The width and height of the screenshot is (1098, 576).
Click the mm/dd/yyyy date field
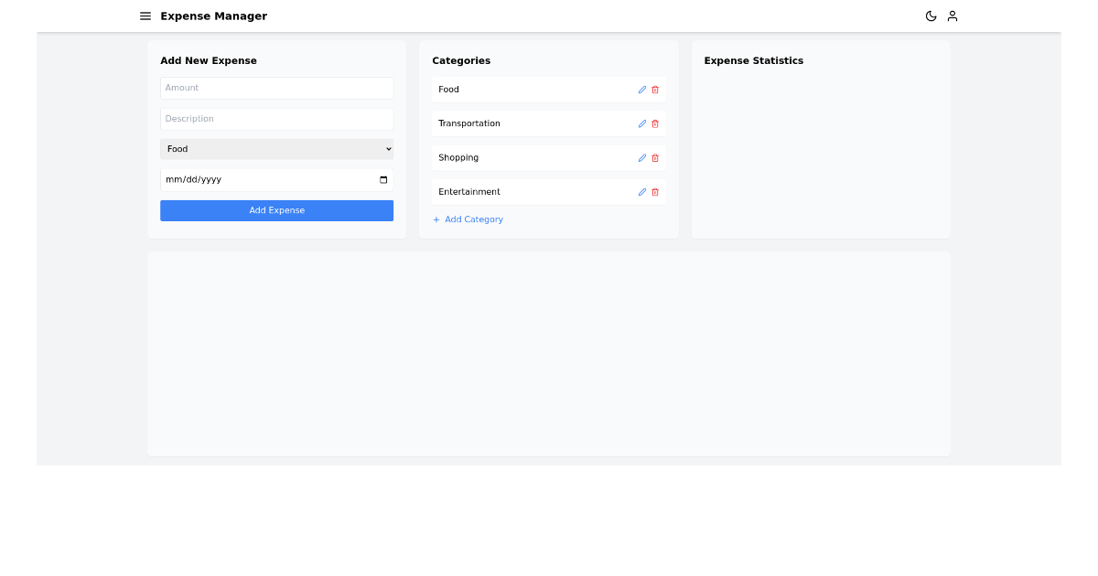pos(265,179)
